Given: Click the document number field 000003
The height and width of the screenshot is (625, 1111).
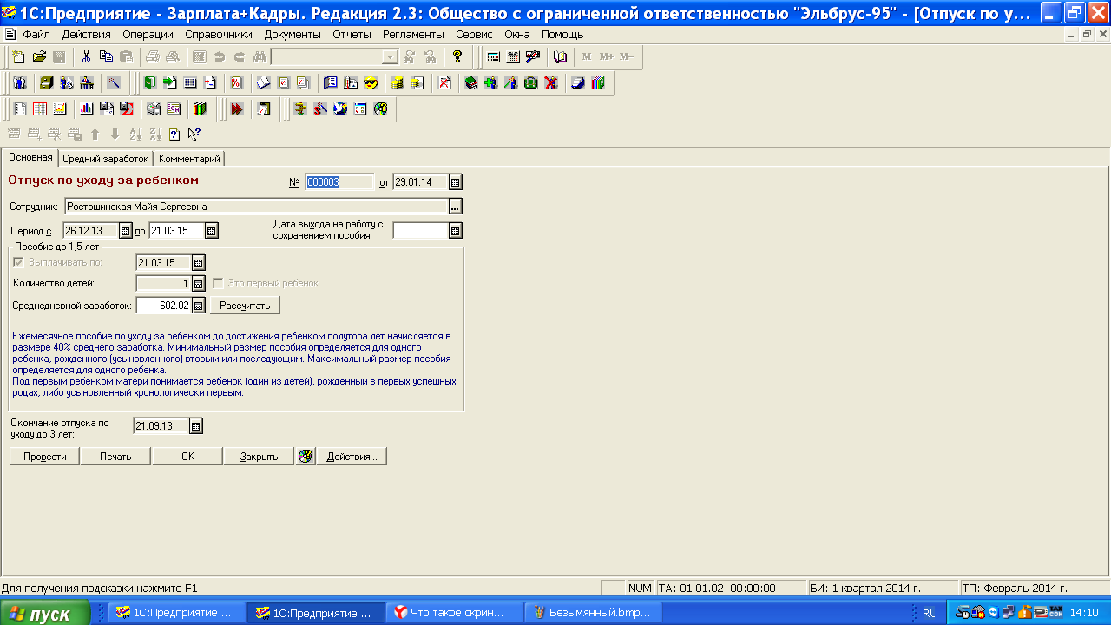Looking at the screenshot, I should pyautogui.click(x=339, y=182).
